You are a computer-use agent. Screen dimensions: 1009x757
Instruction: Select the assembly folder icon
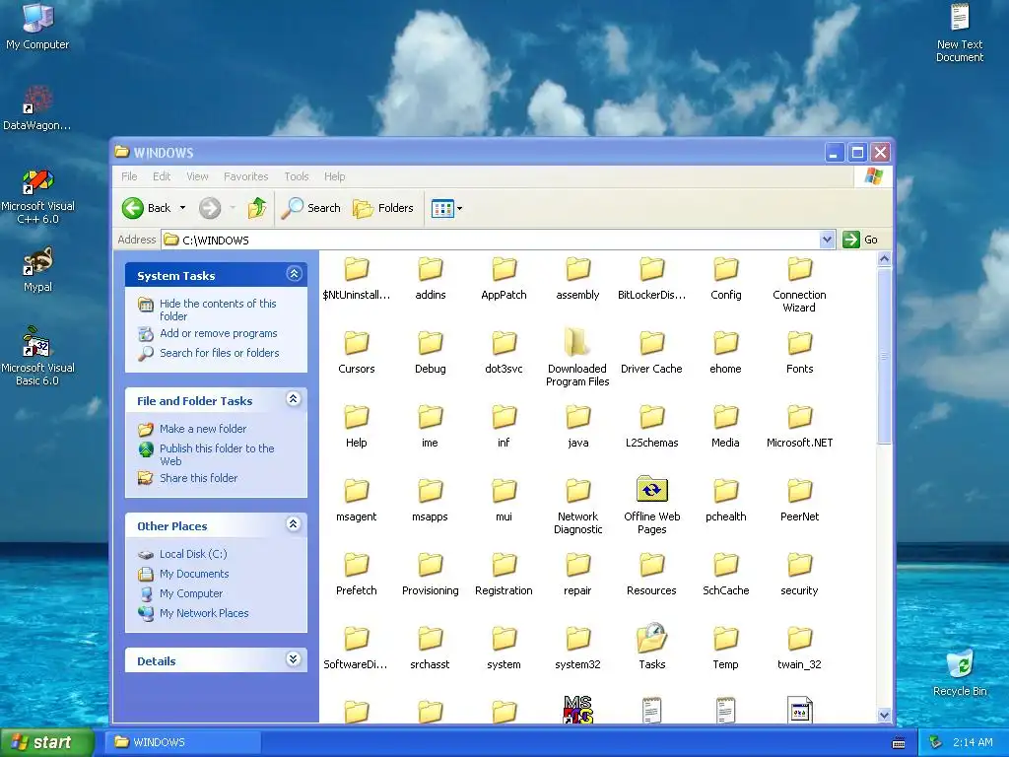(x=577, y=268)
